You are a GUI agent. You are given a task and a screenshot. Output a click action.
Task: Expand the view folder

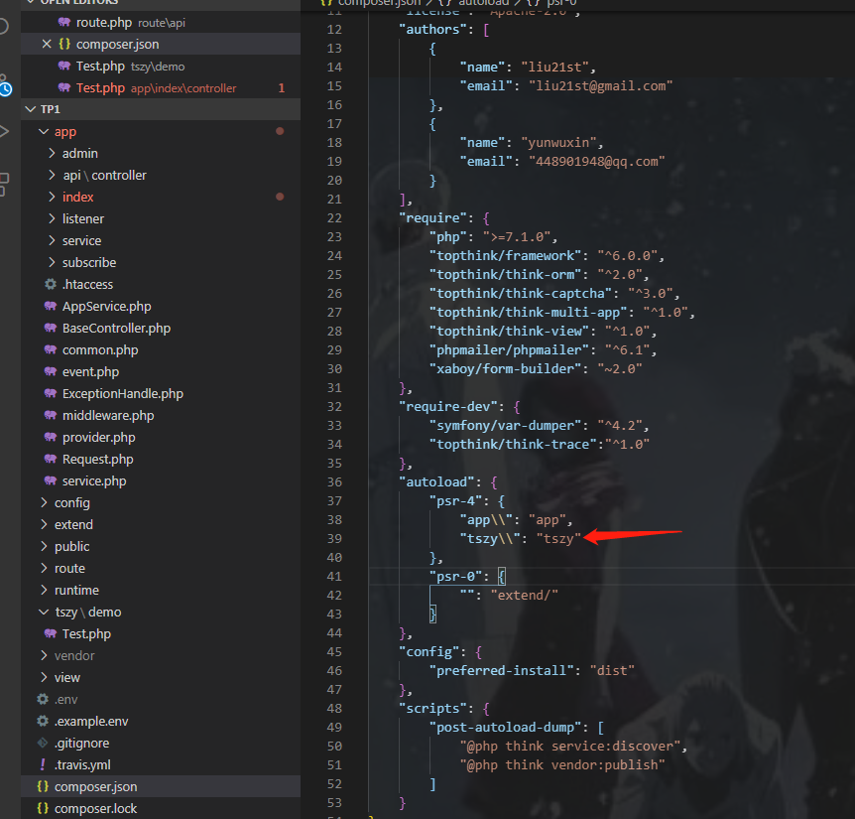point(44,677)
